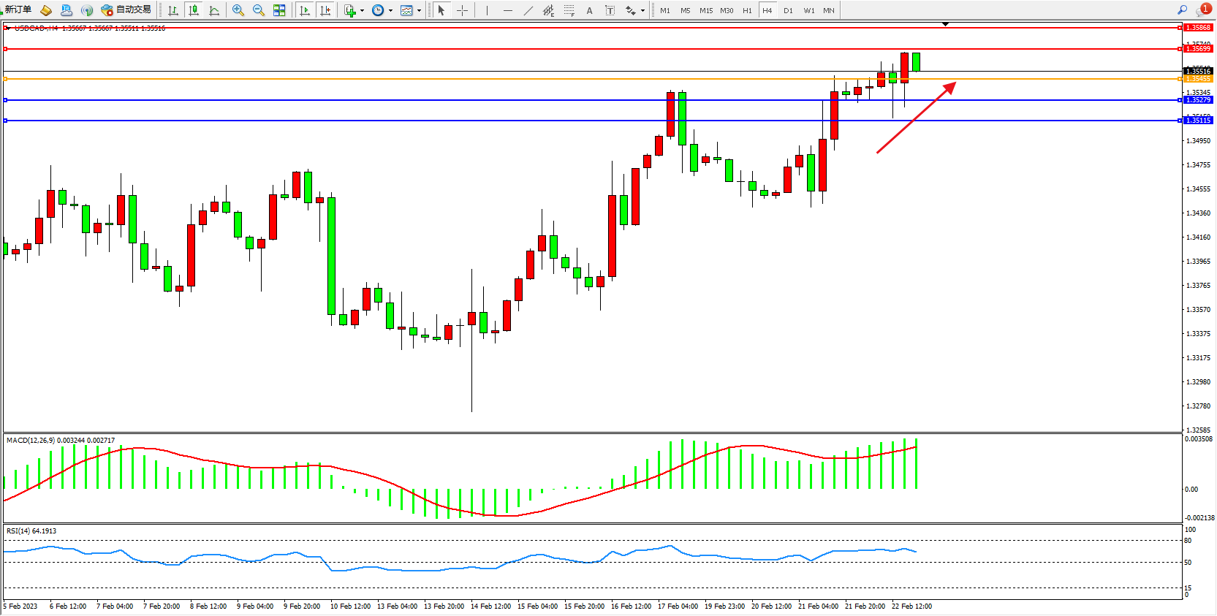Click the Zoom Out magnifier icon
This screenshot has height=616, width=1217.
(x=258, y=10)
